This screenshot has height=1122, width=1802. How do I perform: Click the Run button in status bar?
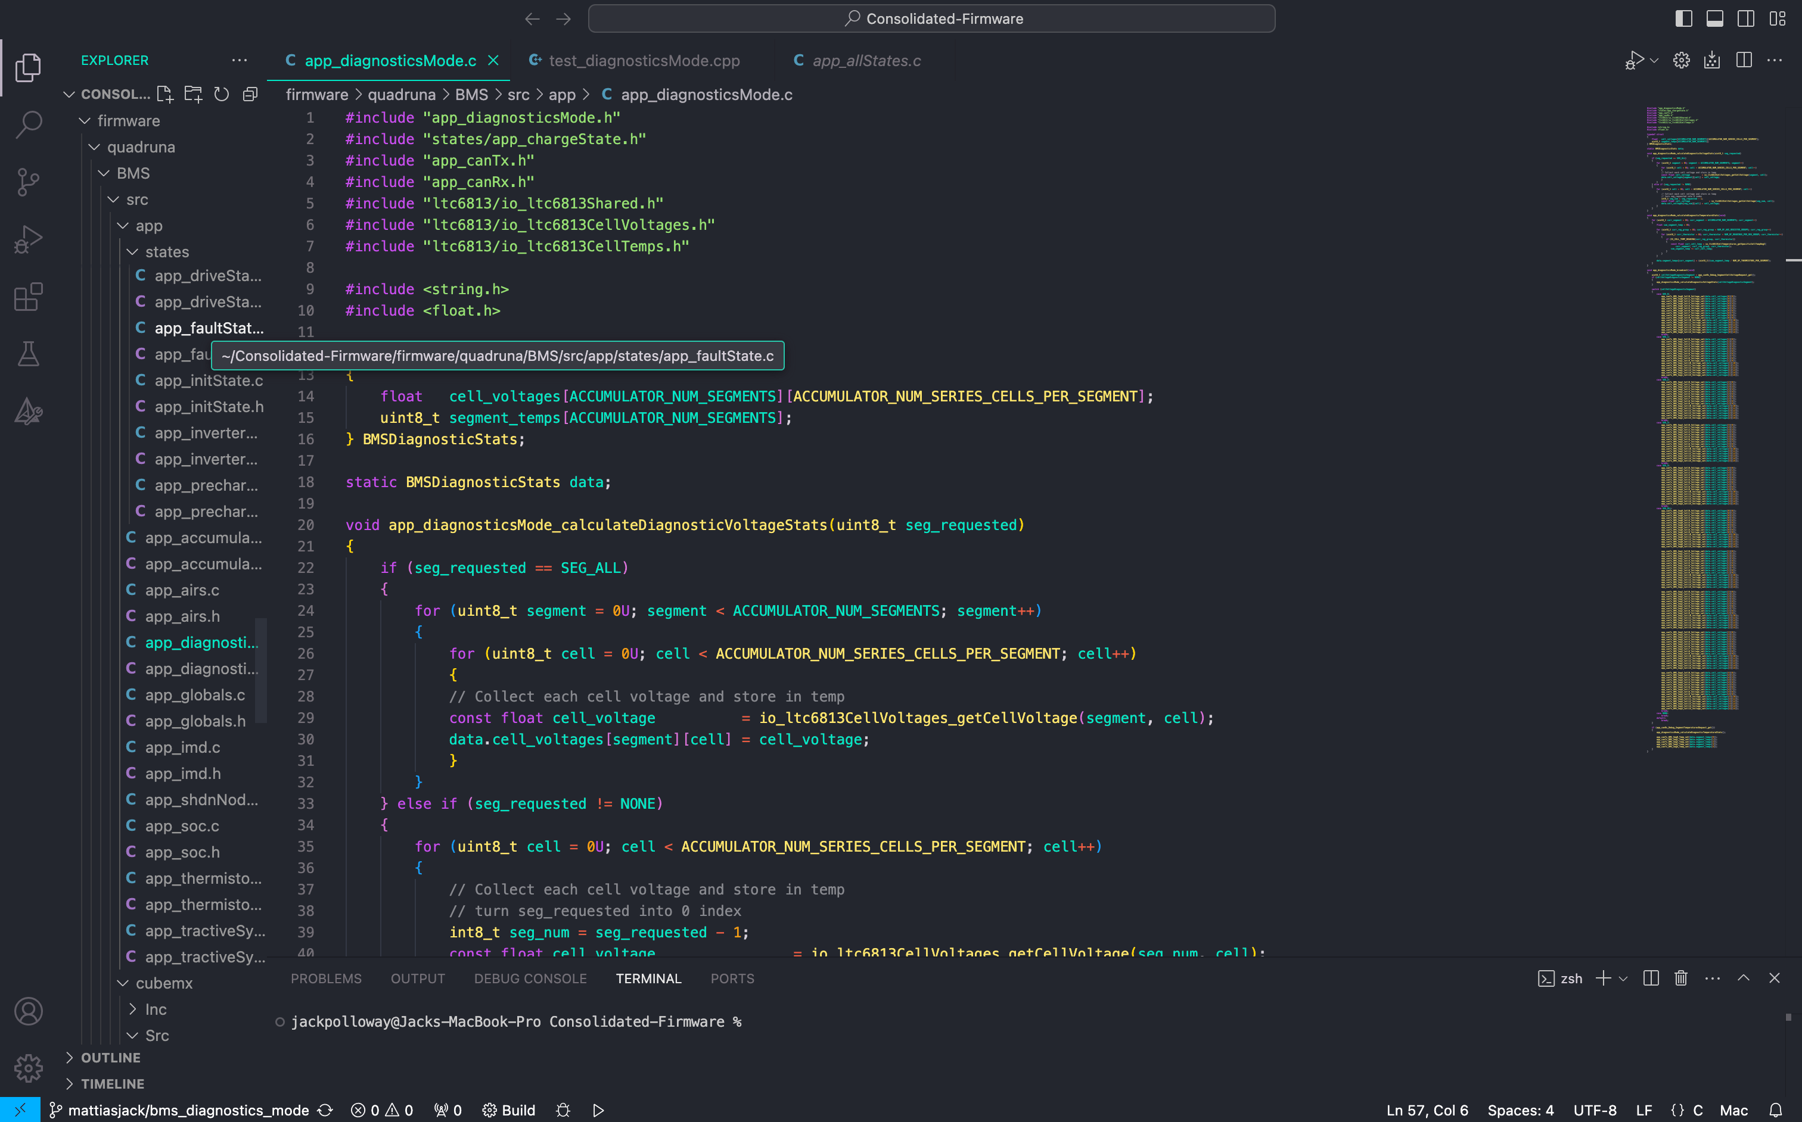coord(598,1109)
